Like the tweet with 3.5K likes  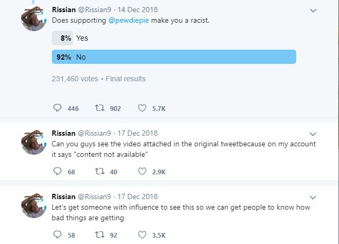click(x=142, y=234)
